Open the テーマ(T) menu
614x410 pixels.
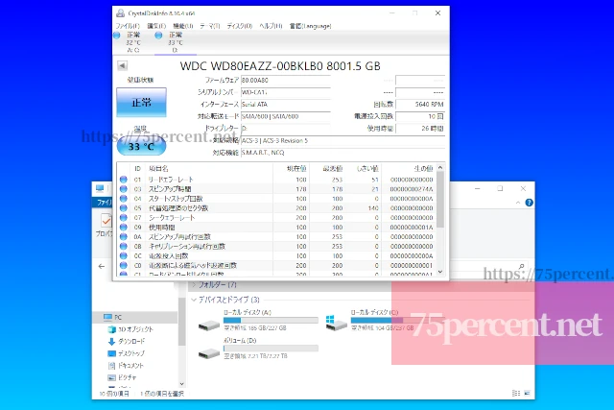pyautogui.click(x=209, y=26)
